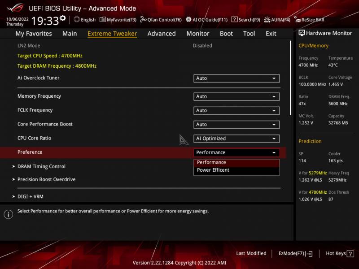Click the Prediction section heading
This screenshot has height=269, width=359.
click(310, 141)
